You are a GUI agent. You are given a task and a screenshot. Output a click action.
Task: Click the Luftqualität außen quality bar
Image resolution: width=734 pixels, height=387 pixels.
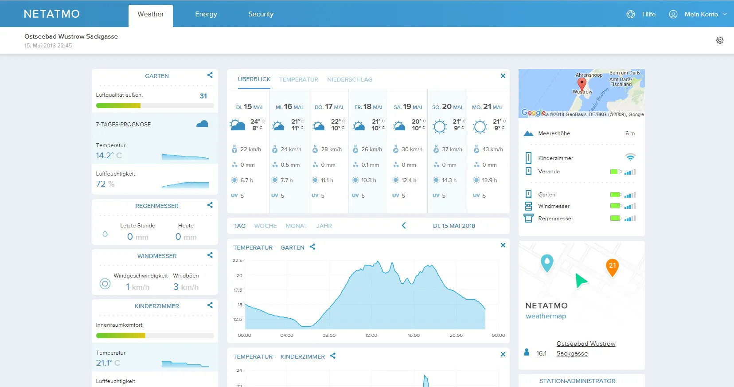(155, 106)
